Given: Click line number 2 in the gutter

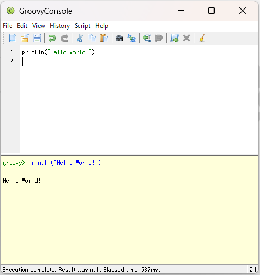Looking at the screenshot, I should click(12, 61).
